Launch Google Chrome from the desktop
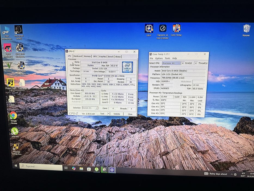The width and height of the screenshot is (254, 191). 13,118
